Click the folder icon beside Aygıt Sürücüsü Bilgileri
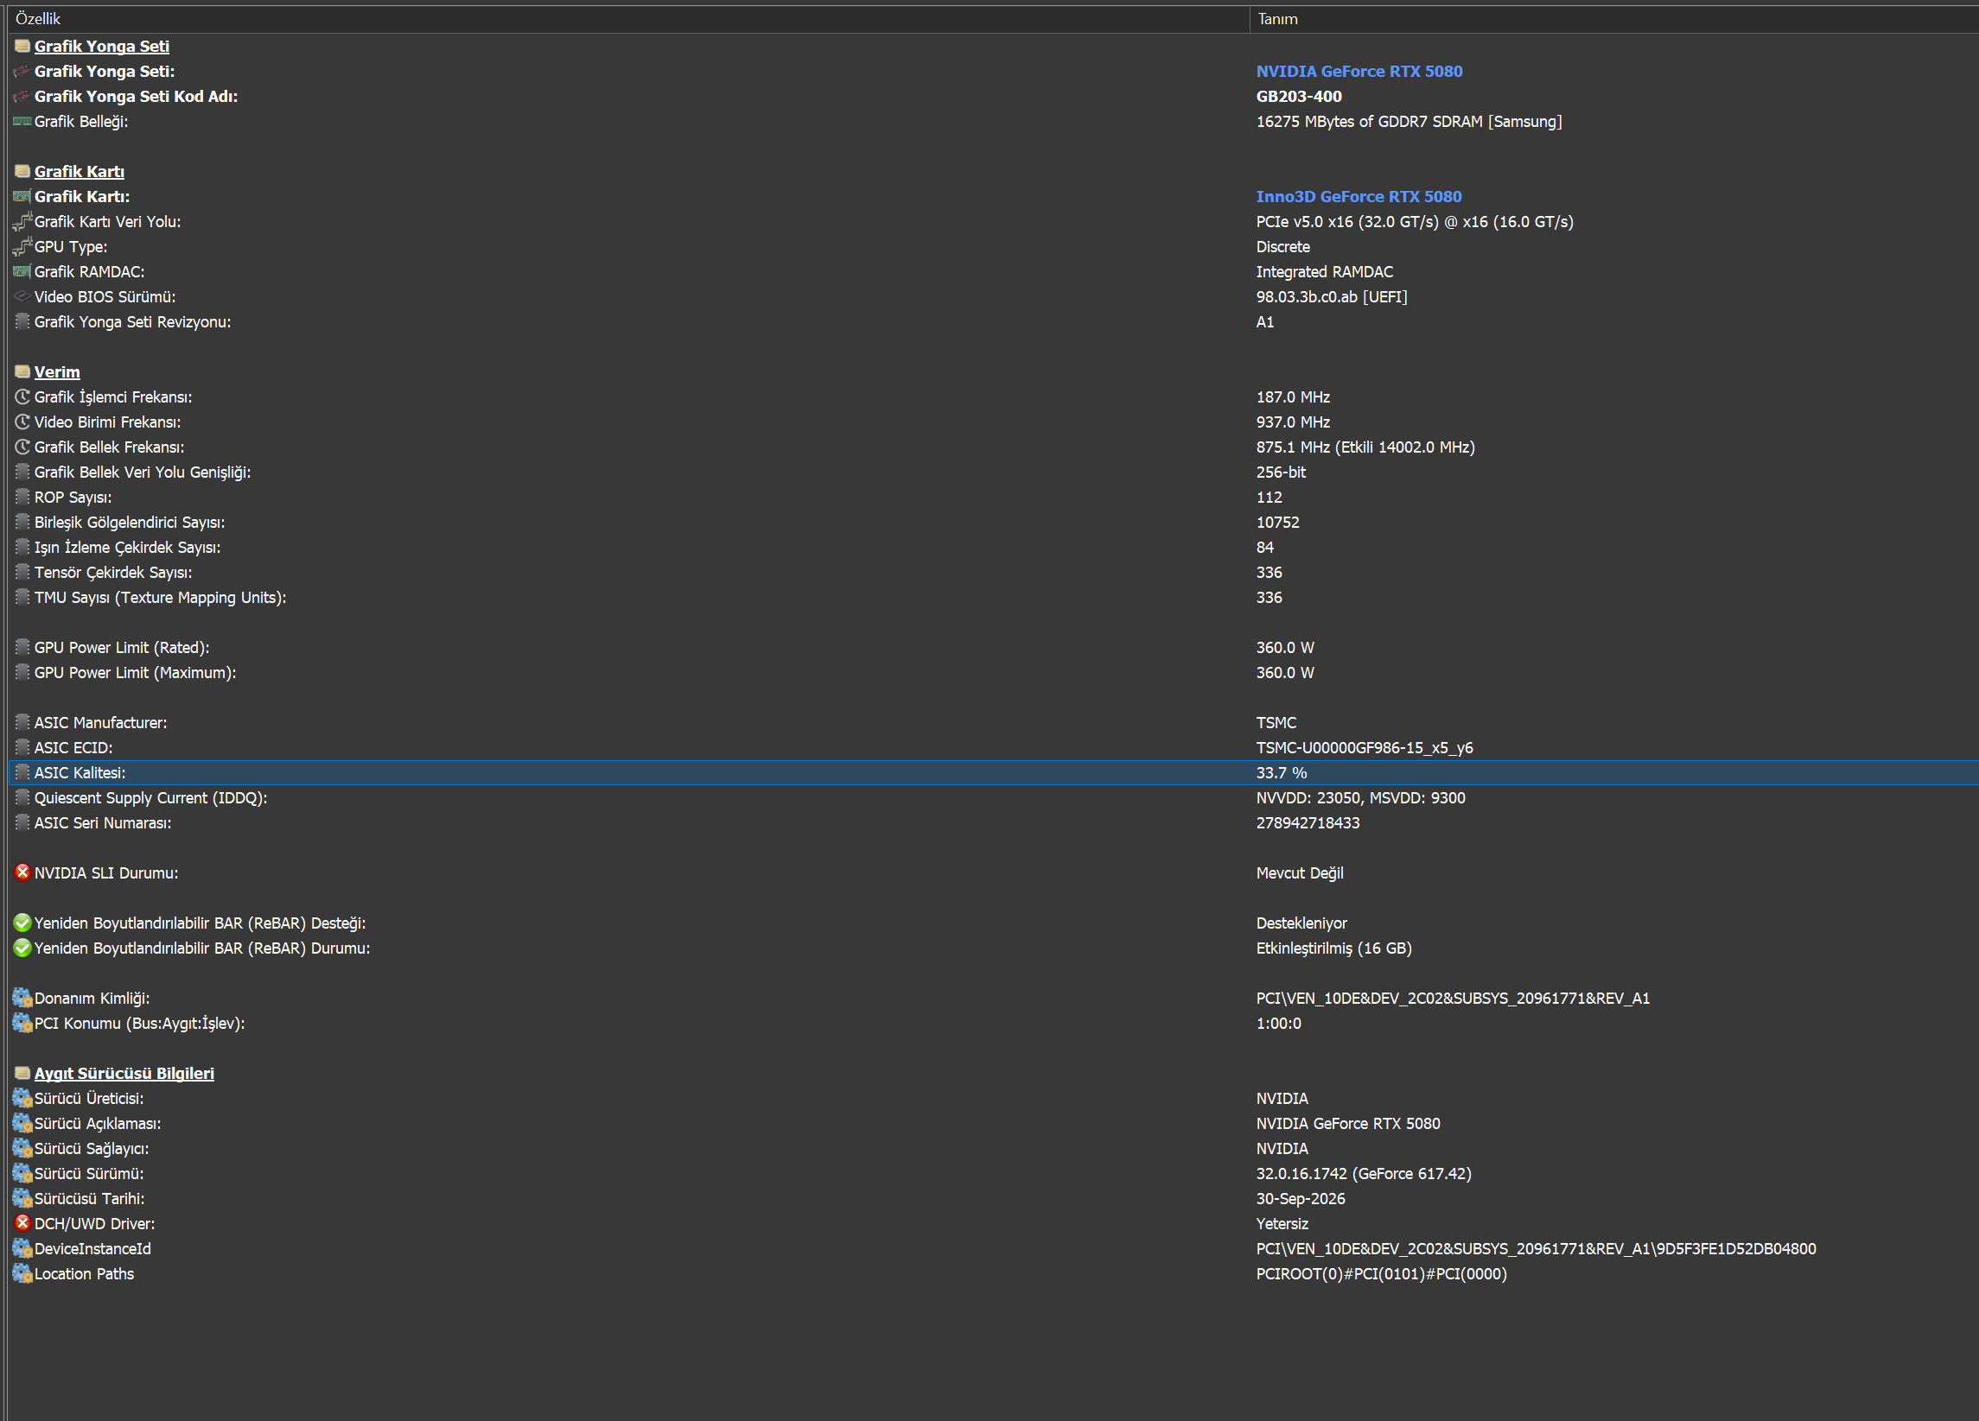This screenshot has width=1979, height=1421. pos(22,1074)
